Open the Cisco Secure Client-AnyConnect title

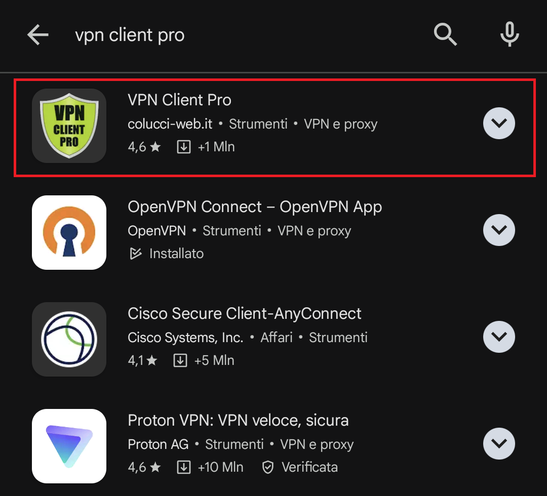coord(245,314)
